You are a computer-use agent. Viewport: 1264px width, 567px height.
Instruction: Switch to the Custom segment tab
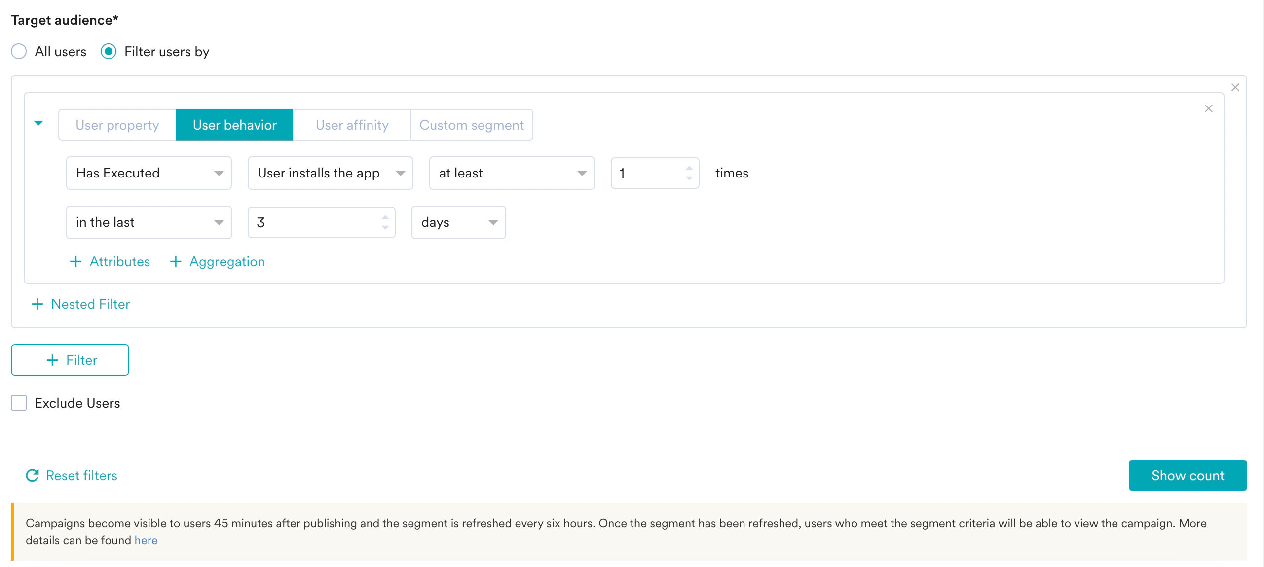(x=471, y=125)
